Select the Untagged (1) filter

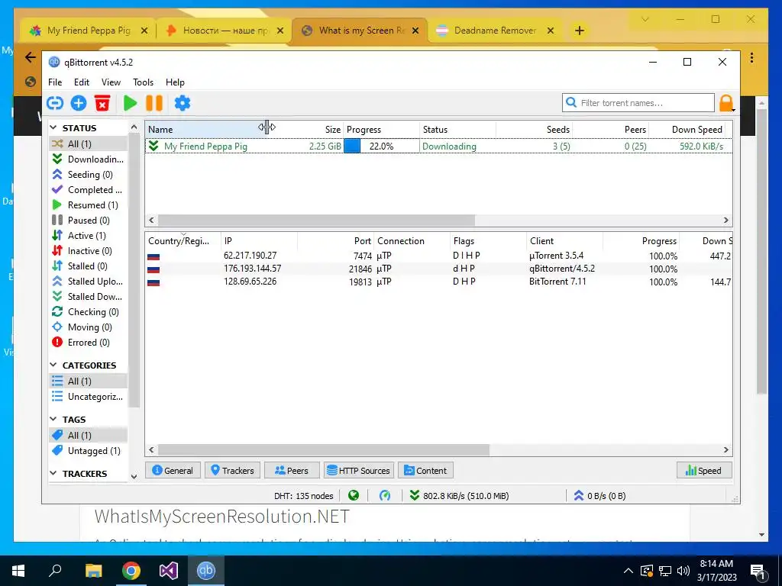pos(89,450)
